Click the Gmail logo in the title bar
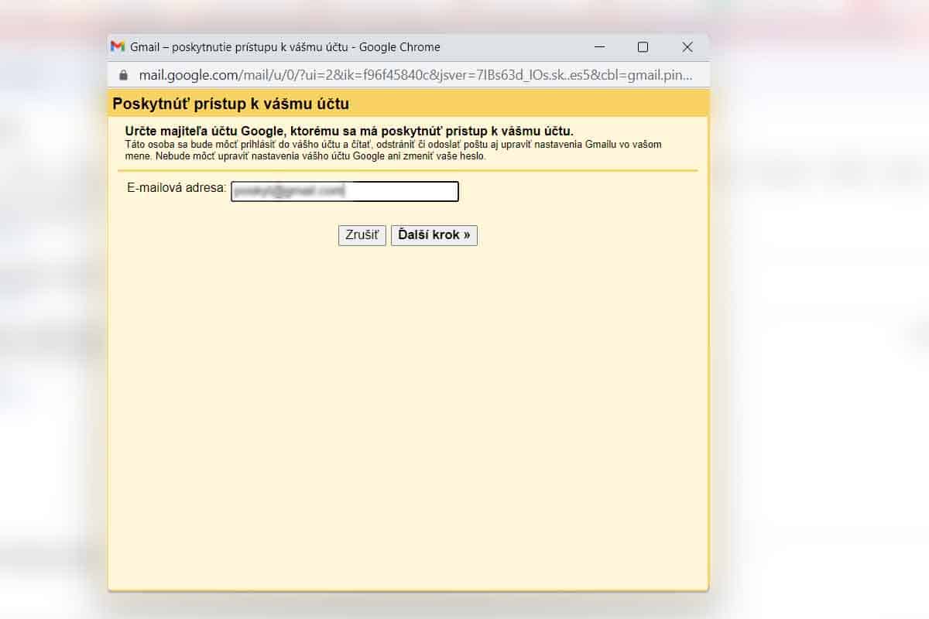 [118, 47]
